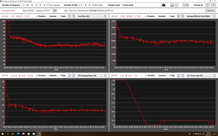Show hidden system tray icons chevron

(193, 134)
